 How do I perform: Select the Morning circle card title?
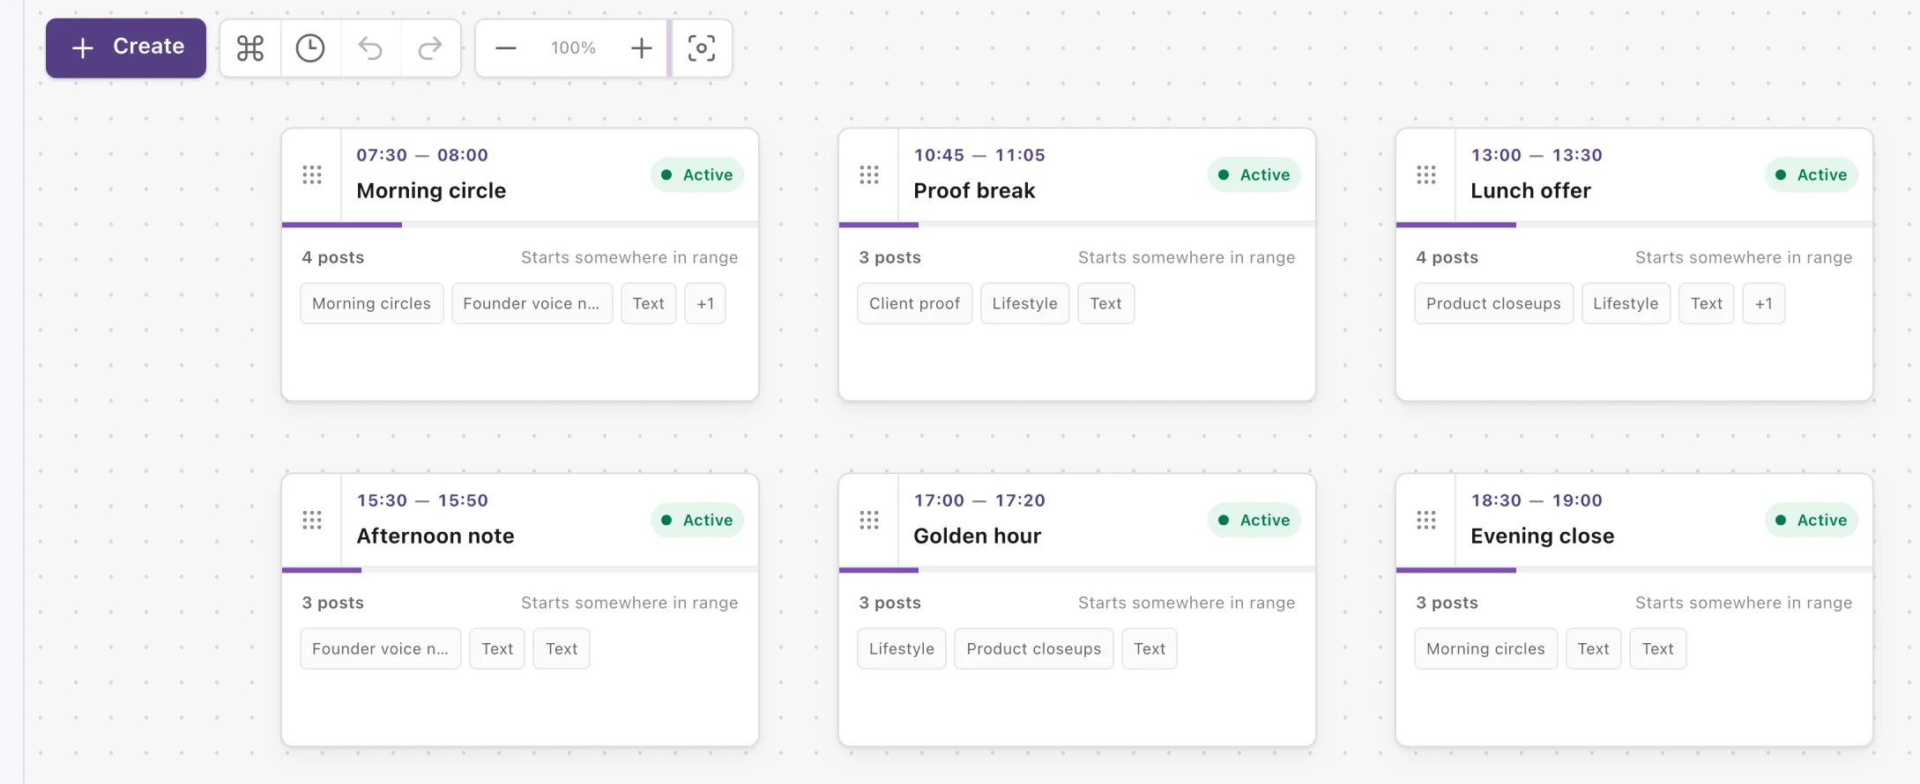pyautogui.click(x=431, y=190)
